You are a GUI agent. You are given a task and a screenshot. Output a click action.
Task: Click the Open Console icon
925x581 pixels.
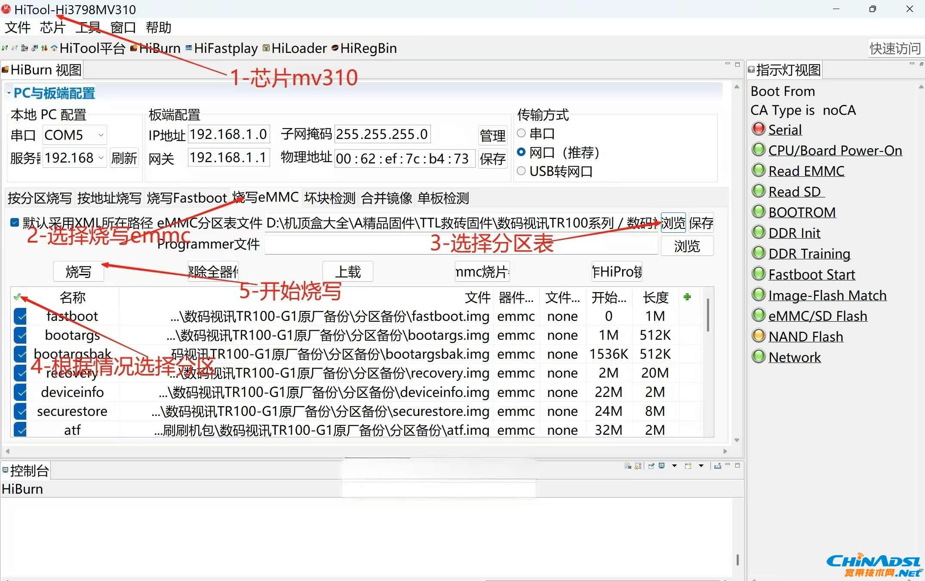point(688,466)
